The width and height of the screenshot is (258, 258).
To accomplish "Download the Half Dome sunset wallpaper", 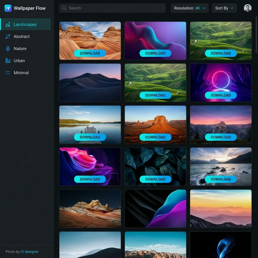I will coord(221,137).
